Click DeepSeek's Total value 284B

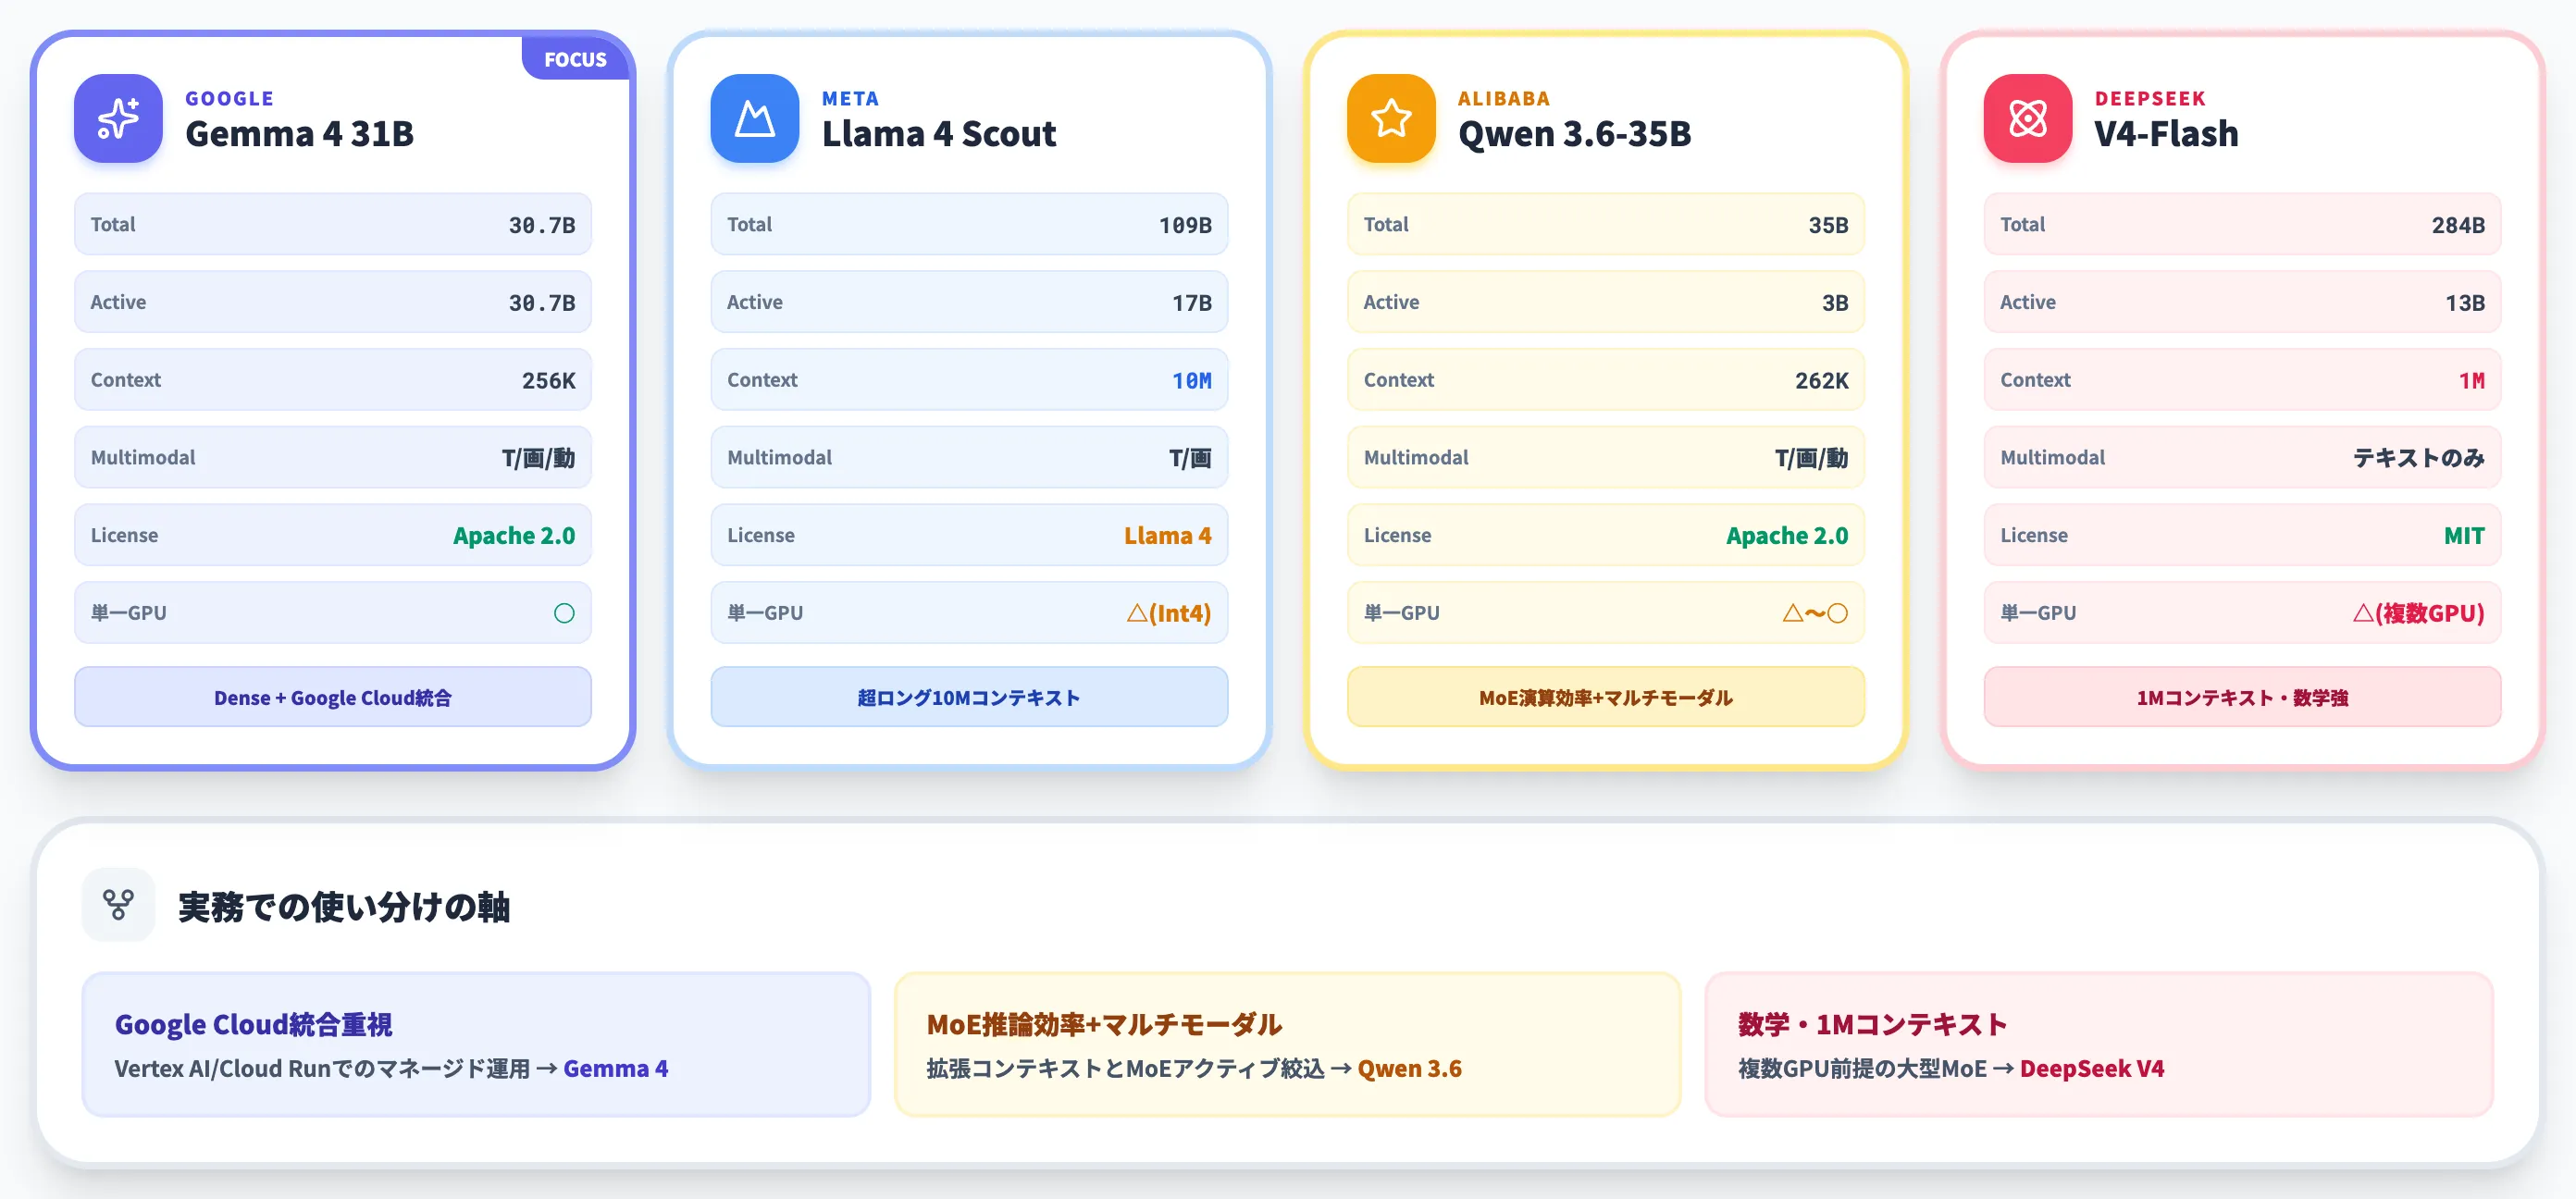pyautogui.click(x=2458, y=225)
